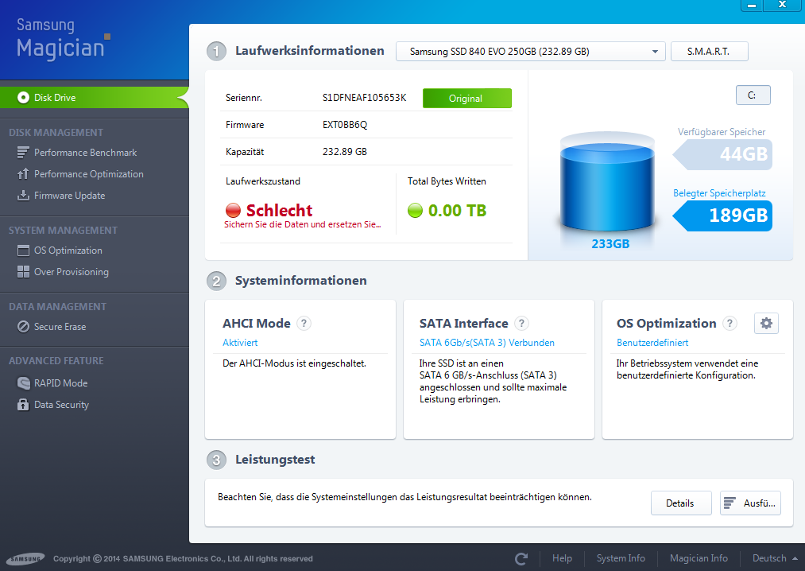This screenshot has width=805, height=571.
Task: Open OS Optimization gear settings
Action: pyautogui.click(x=766, y=324)
